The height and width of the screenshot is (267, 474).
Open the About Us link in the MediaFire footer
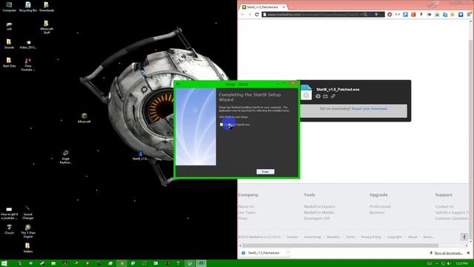(246, 206)
